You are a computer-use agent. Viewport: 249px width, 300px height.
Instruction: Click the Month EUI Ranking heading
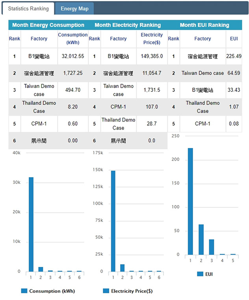204,25
